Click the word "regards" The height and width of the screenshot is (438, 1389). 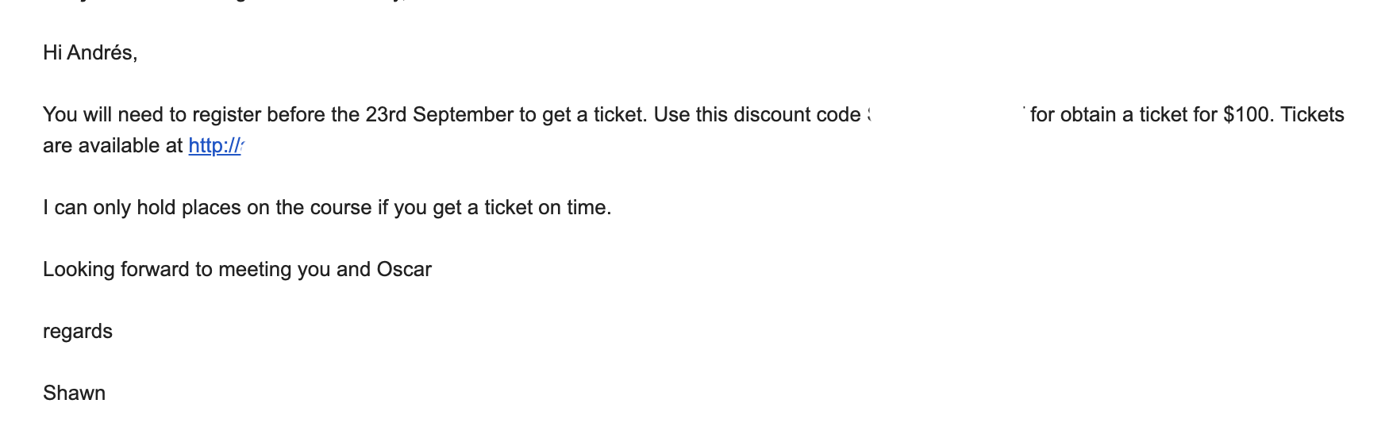point(78,332)
